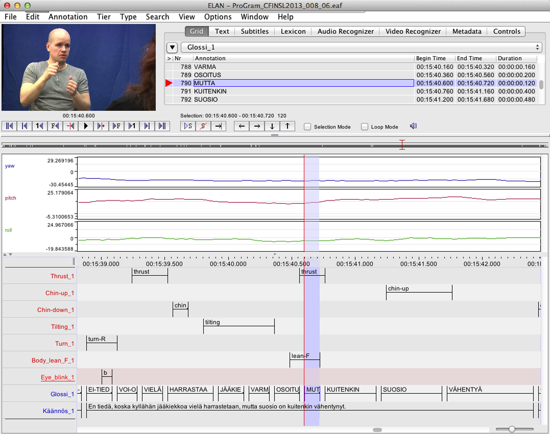Select the Eye_blink_1 tier label

tap(57, 377)
